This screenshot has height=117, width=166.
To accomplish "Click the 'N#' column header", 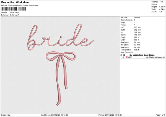I will tap(124, 55).
